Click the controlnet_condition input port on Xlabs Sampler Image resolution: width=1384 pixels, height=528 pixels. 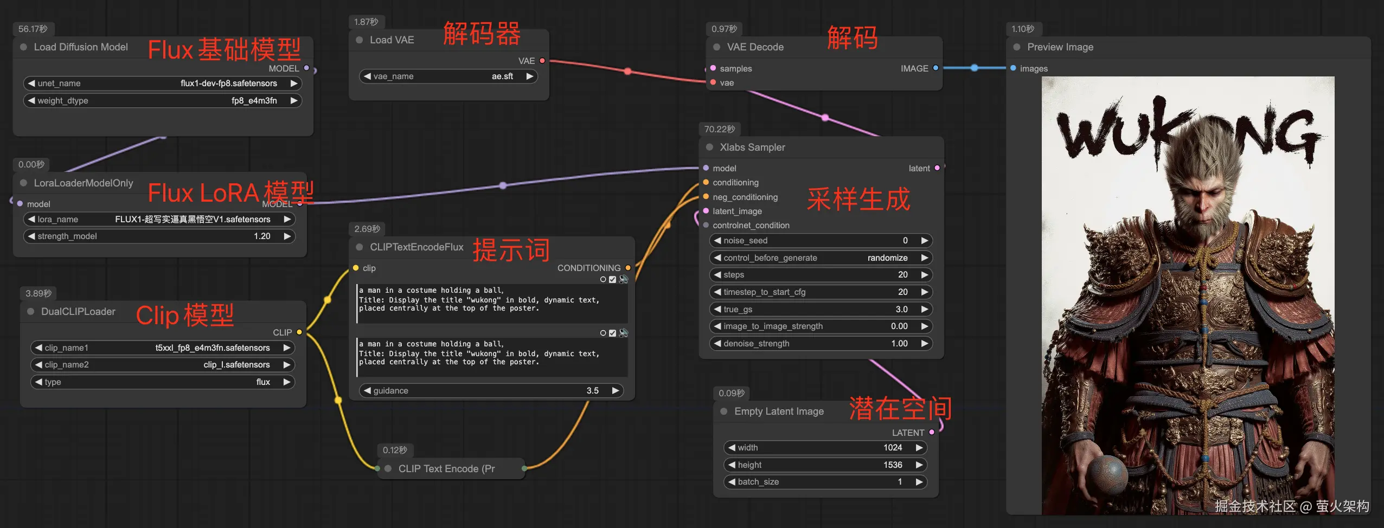tap(706, 226)
